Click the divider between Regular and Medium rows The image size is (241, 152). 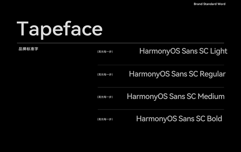161,87
